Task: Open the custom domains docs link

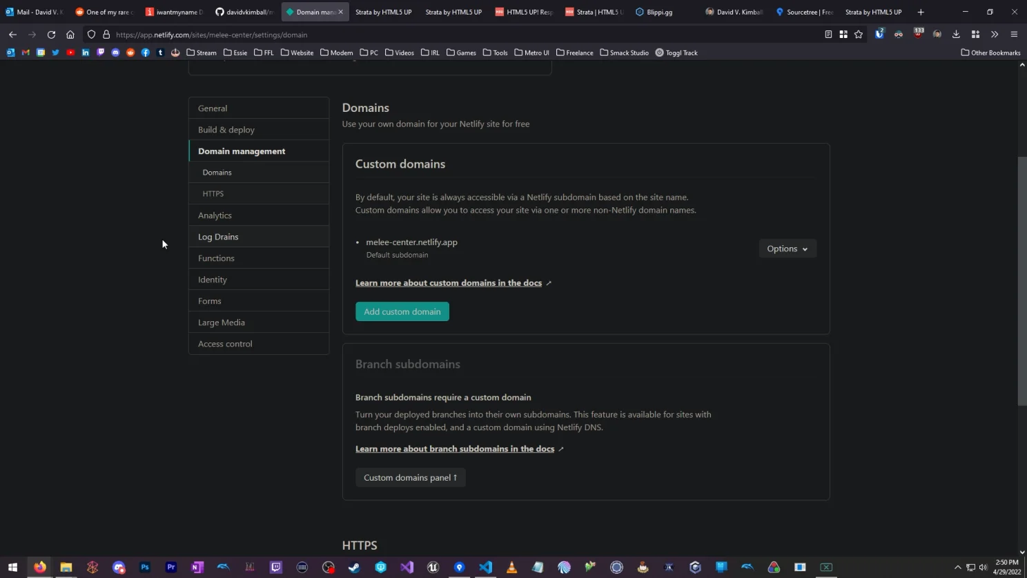Action: coord(448,282)
